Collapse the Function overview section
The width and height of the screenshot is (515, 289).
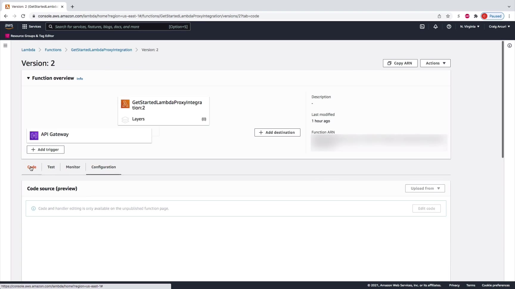(28, 78)
